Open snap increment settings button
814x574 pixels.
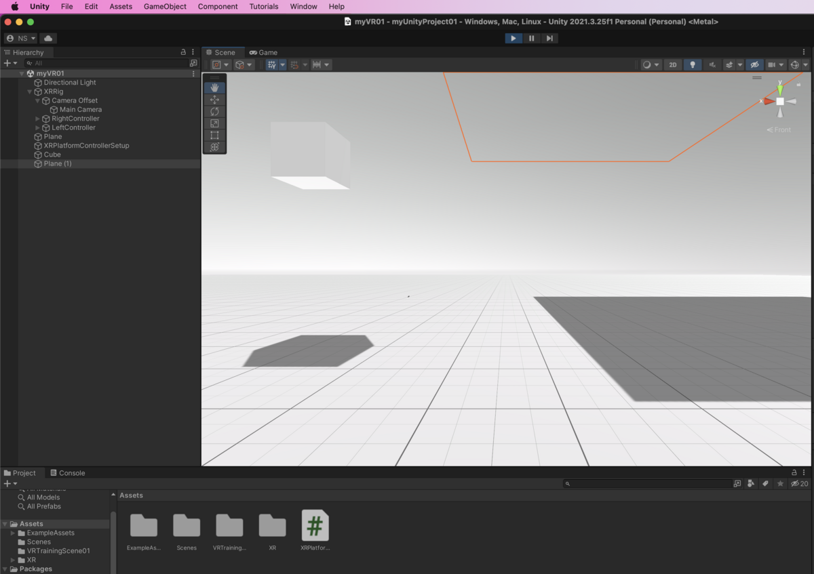pos(320,65)
